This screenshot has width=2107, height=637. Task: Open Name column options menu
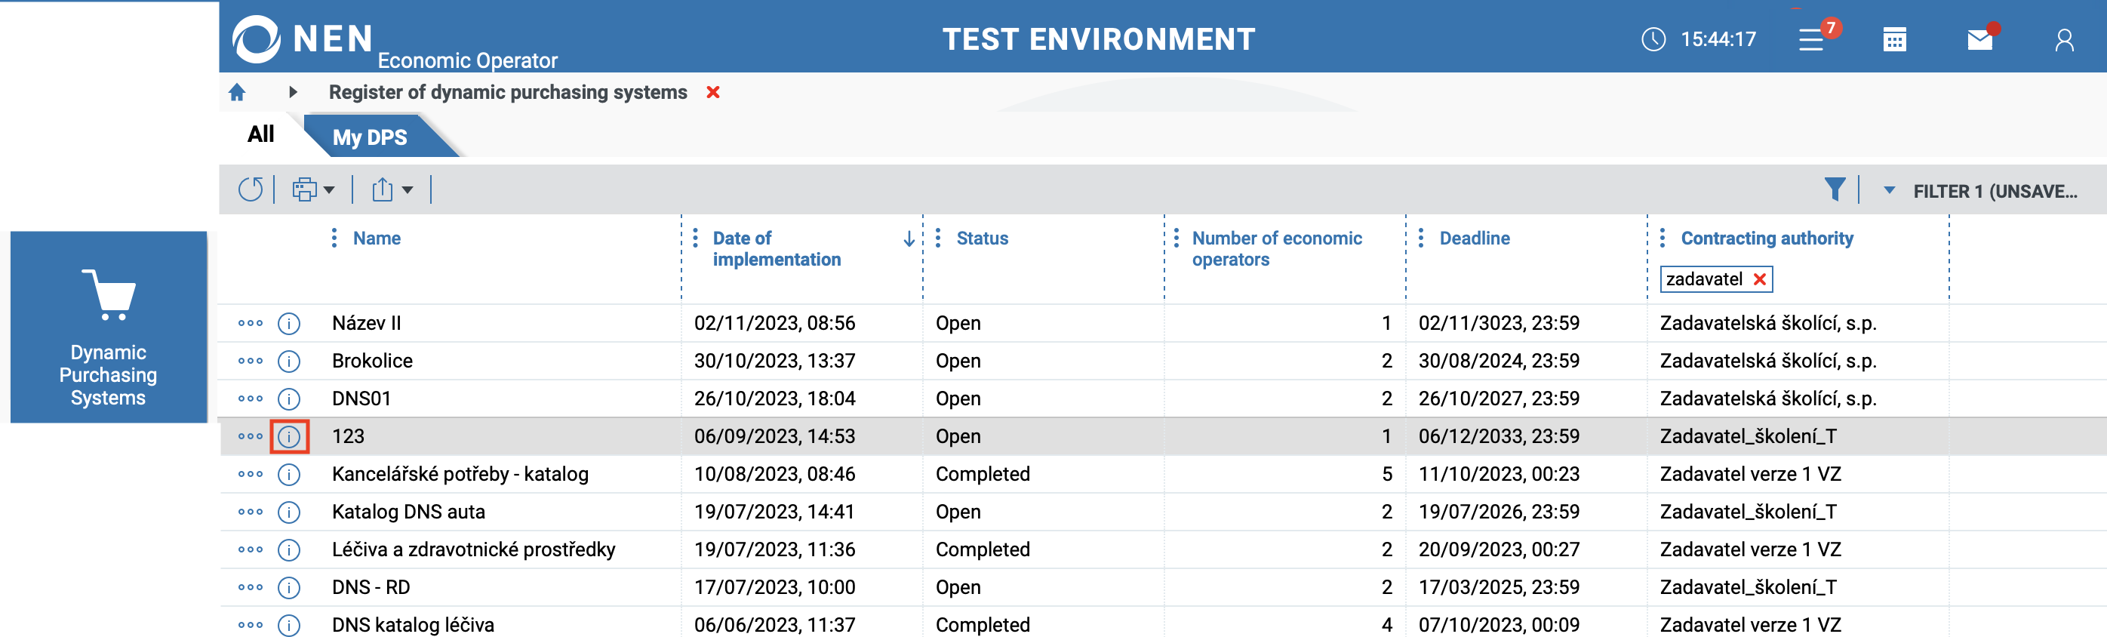click(334, 238)
